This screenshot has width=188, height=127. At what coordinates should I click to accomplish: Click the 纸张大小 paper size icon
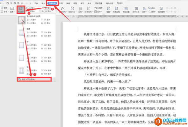(72, 8)
